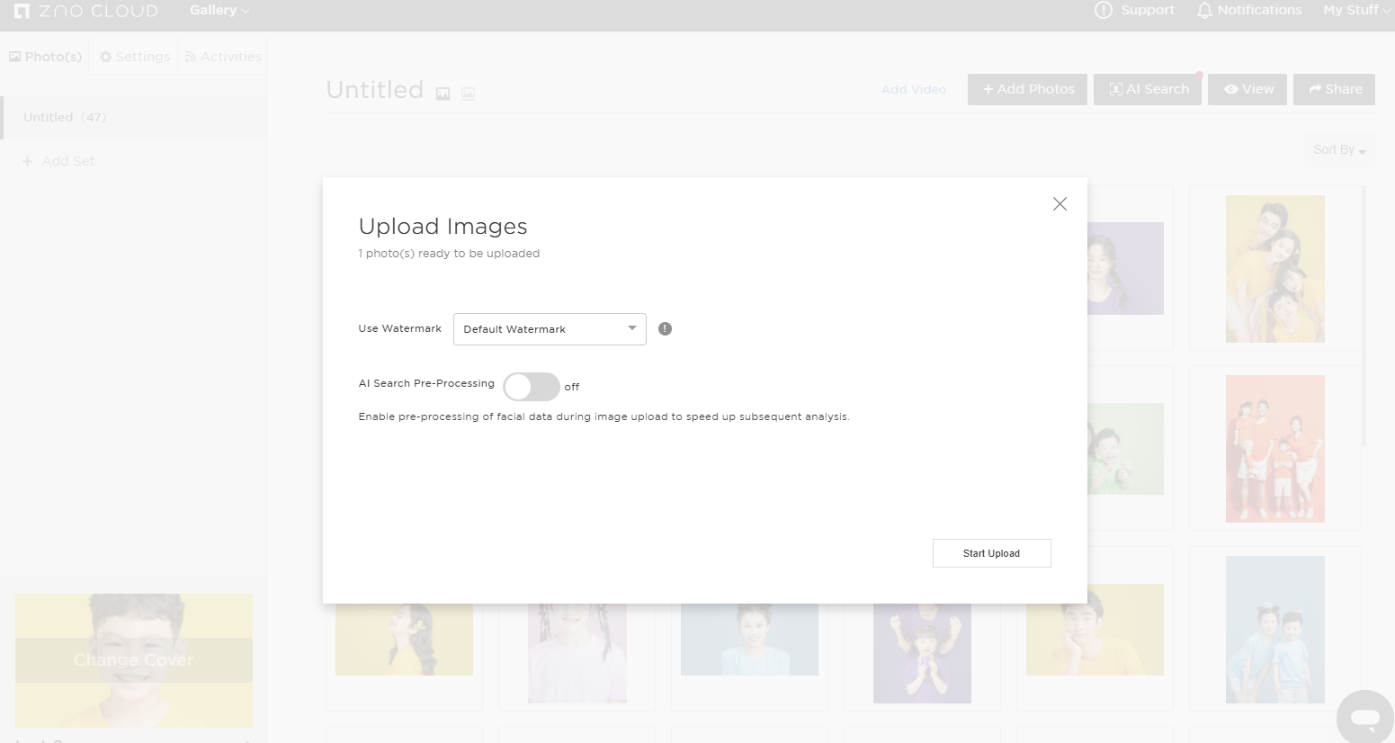Click the Settings gear icon

pos(105,57)
